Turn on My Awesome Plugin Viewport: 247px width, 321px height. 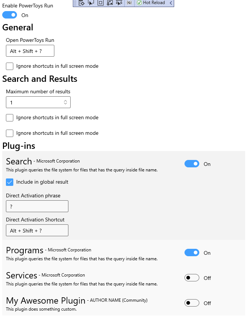(192, 303)
